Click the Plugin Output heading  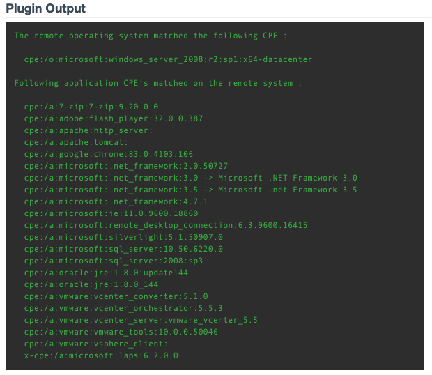tap(46, 8)
